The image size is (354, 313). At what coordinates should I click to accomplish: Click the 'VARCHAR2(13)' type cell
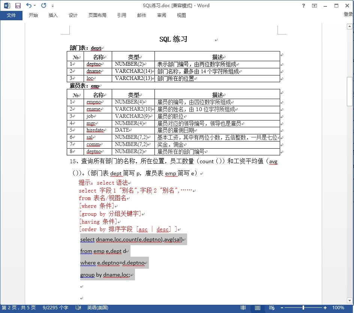133,78
